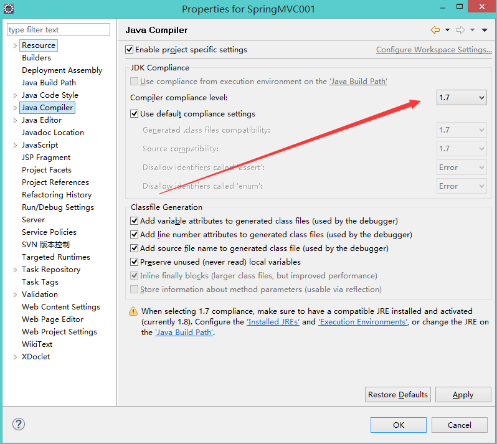Confirm with the OK button
Image resolution: width=497 pixels, height=444 pixels.
(x=399, y=425)
